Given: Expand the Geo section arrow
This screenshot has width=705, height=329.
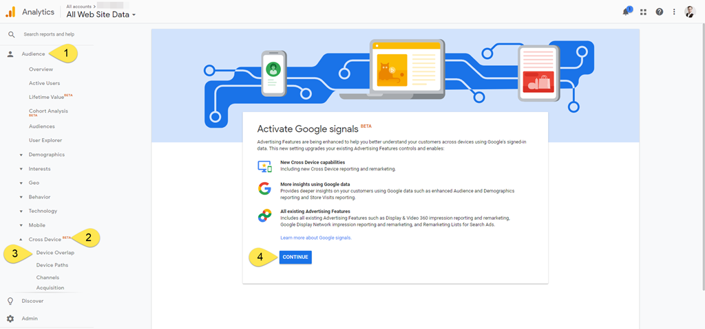Looking at the screenshot, I should (21, 183).
